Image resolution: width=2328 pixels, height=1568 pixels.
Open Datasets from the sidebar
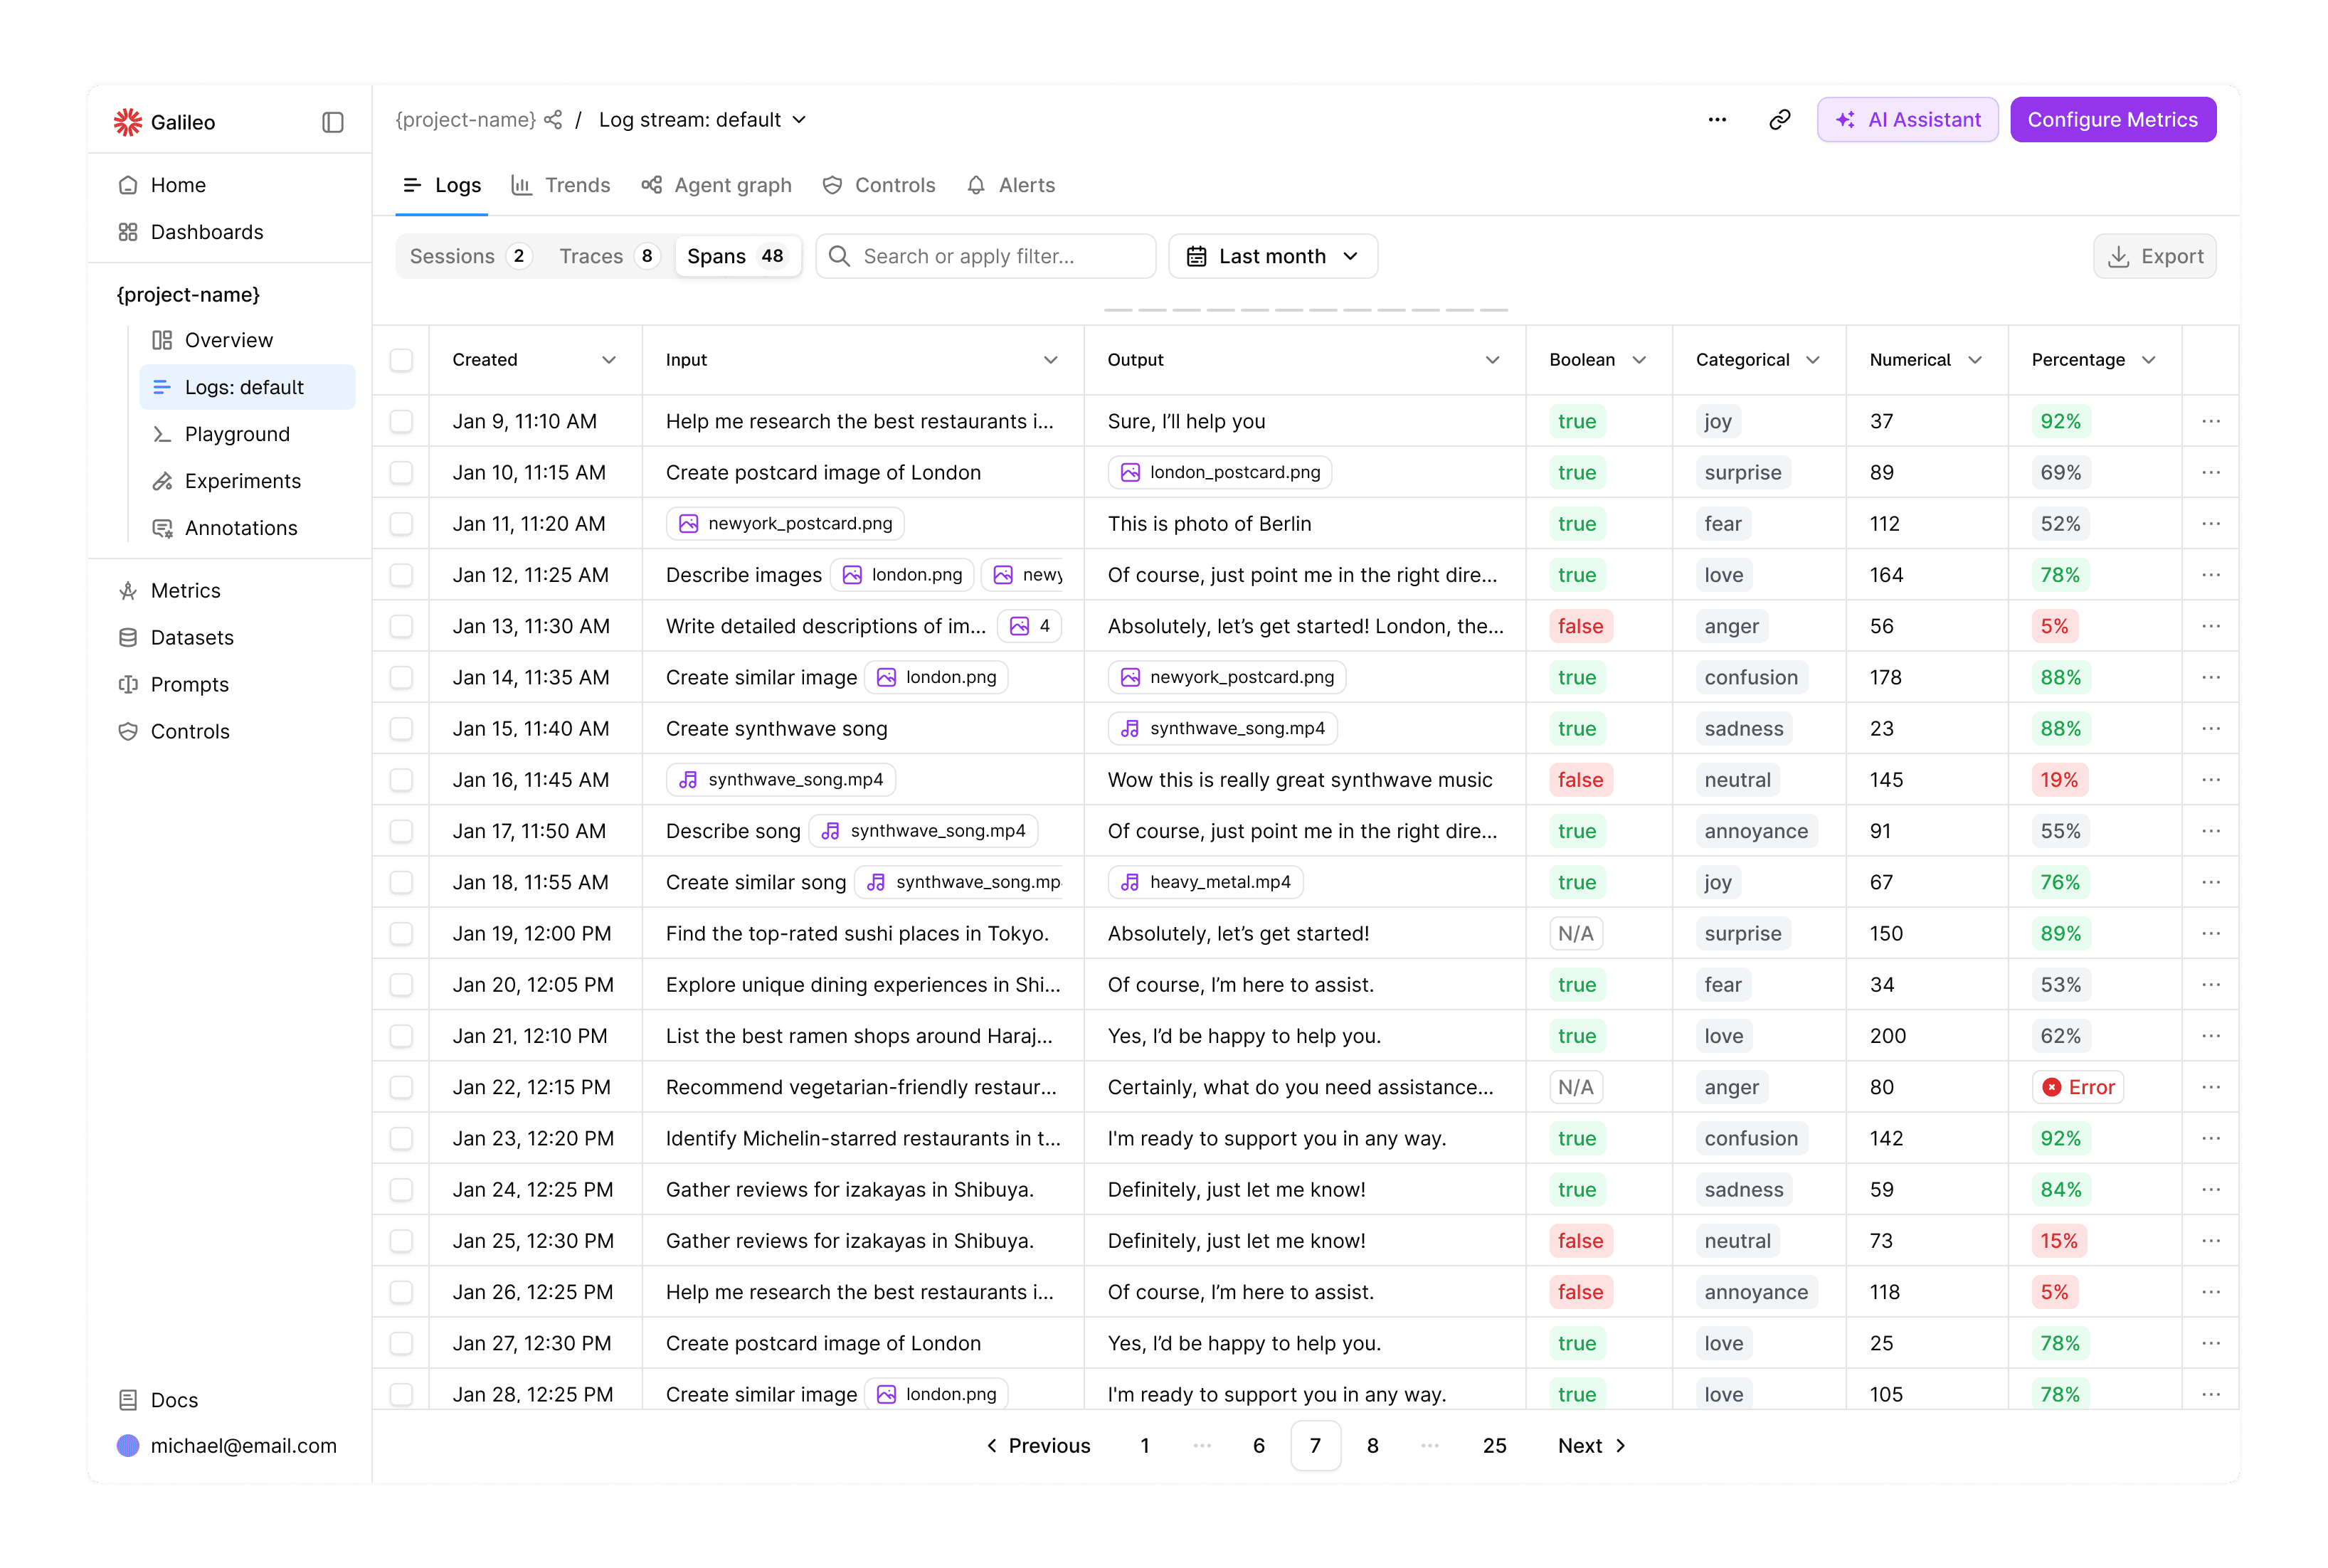click(x=192, y=637)
